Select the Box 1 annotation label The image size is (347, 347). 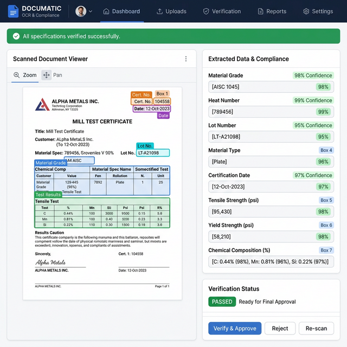[162, 94]
